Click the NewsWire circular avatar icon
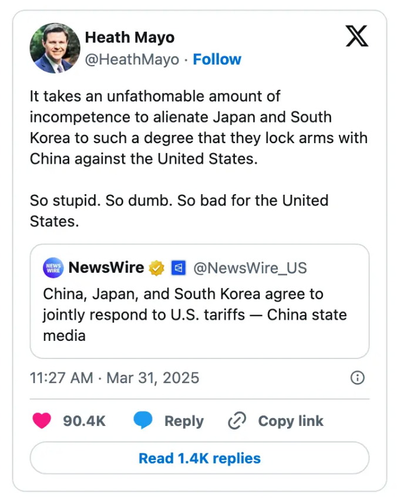The width and height of the screenshot is (397, 501). [x=53, y=268]
